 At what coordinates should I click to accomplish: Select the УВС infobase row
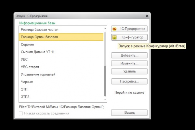[61, 59]
